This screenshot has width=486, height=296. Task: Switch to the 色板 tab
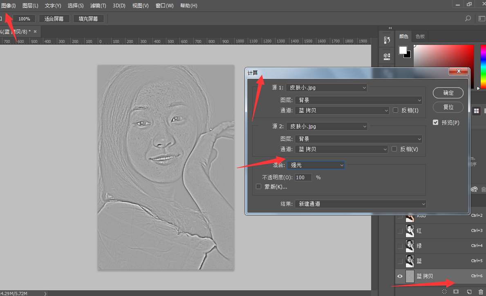420,36
